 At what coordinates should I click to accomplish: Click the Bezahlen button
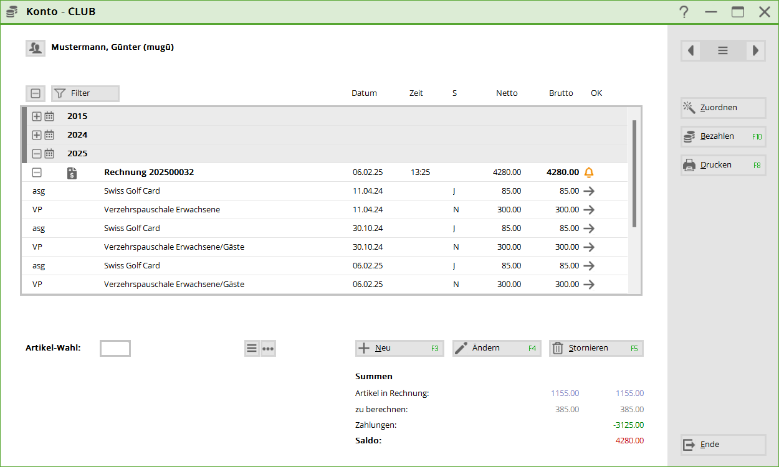tap(723, 136)
